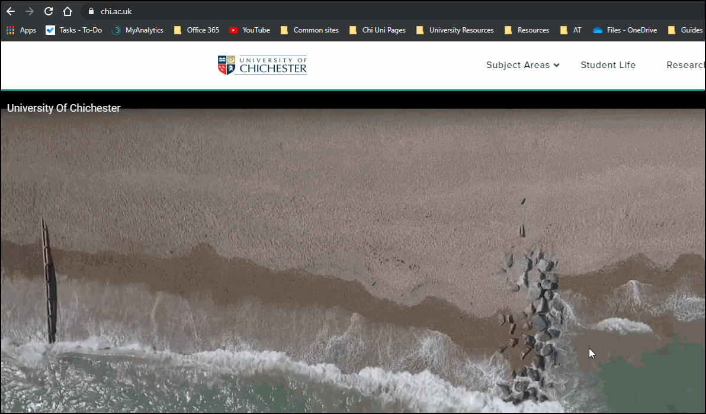Click the University of Chichester logo
This screenshot has height=414, width=706.
pyautogui.click(x=262, y=65)
